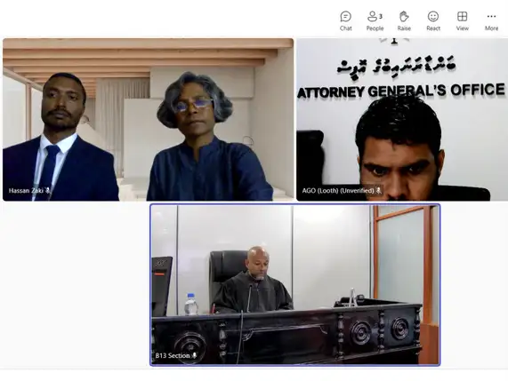Select the B13 Section video tile
Image resolution: width=508 pixels, height=381 pixels.
point(294,284)
